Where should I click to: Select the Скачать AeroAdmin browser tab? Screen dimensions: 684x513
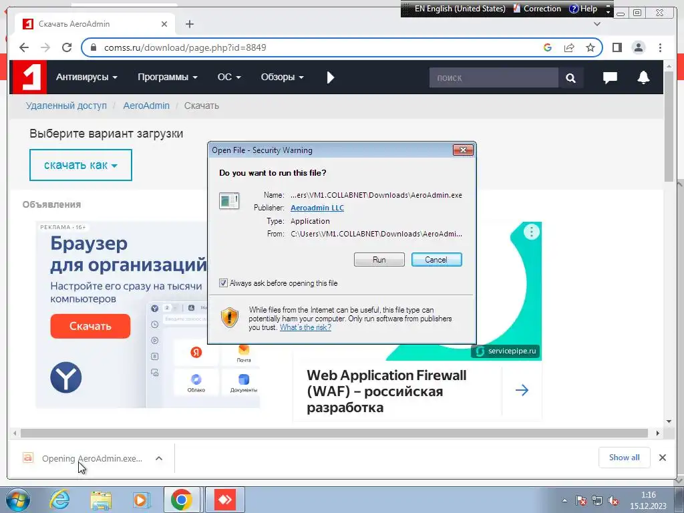click(x=95, y=24)
